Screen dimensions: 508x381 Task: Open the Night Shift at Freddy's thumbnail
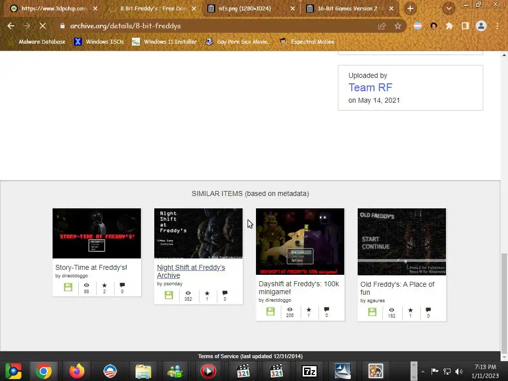(198, 233)
